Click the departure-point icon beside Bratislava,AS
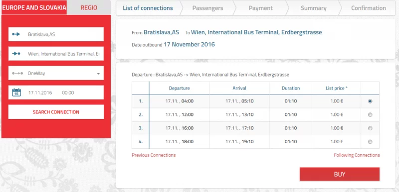Viewport: 399px width, 192px height. 16,34
